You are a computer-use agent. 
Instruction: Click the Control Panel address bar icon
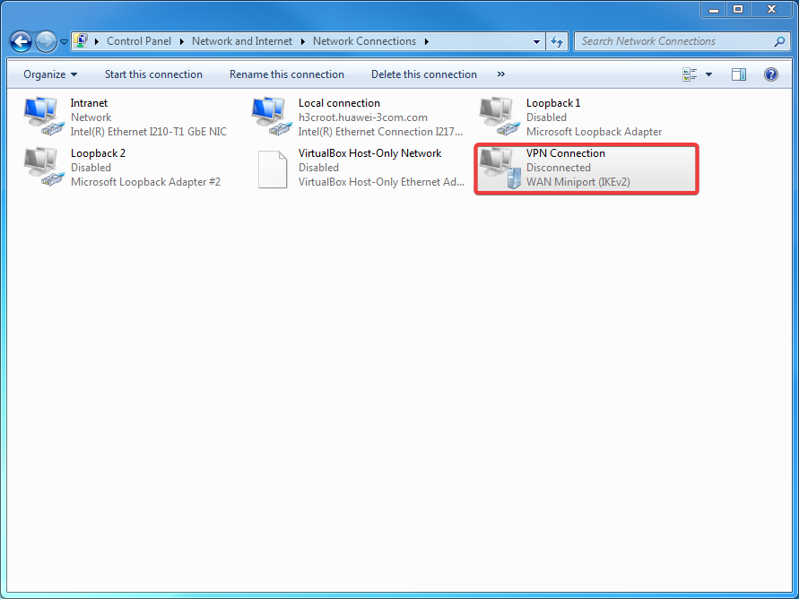click(81, 41)
